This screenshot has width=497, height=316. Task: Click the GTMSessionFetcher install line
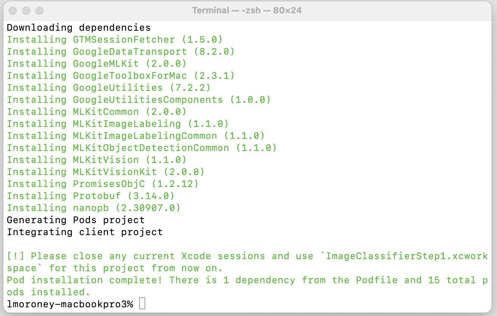[x=115, y=40]
